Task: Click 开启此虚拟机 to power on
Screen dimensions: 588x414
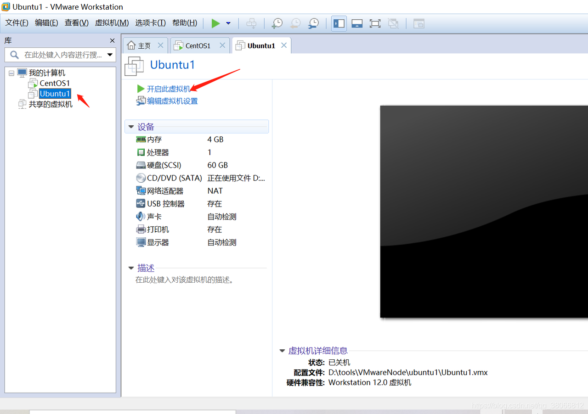Action: (168, 89)
